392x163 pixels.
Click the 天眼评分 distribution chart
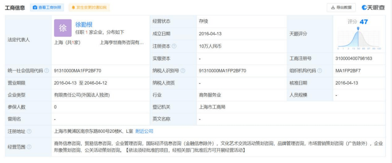pos(359,38)
